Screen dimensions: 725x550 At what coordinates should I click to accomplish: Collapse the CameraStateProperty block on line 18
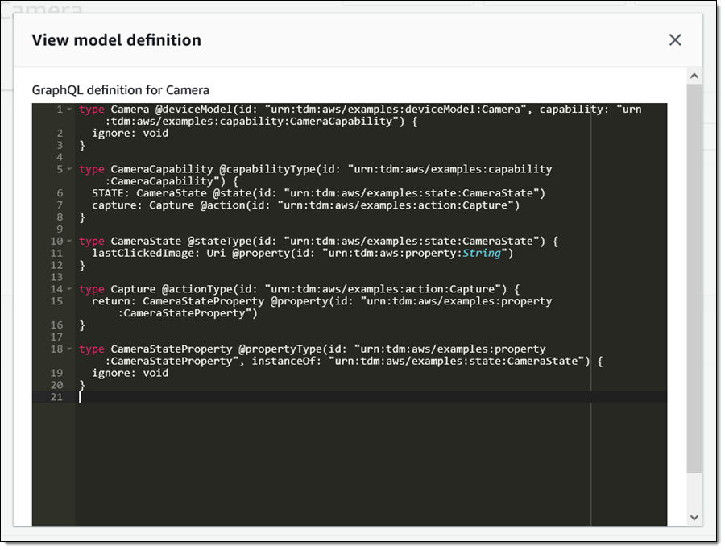tap(70, 349)
